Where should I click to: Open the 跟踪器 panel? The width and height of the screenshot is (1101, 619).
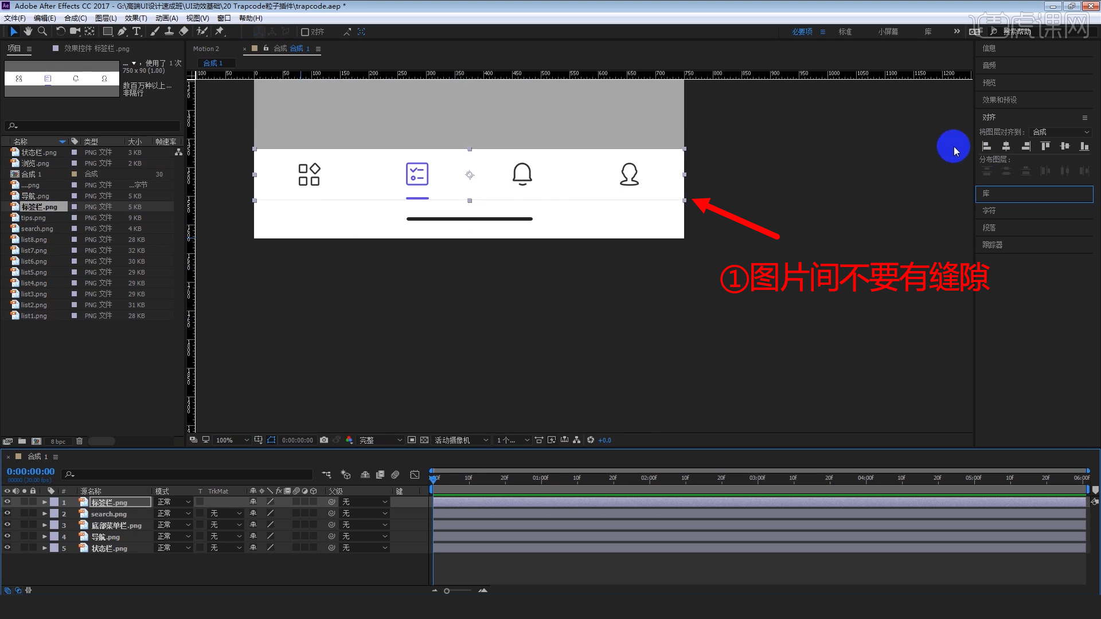[994, 245]
